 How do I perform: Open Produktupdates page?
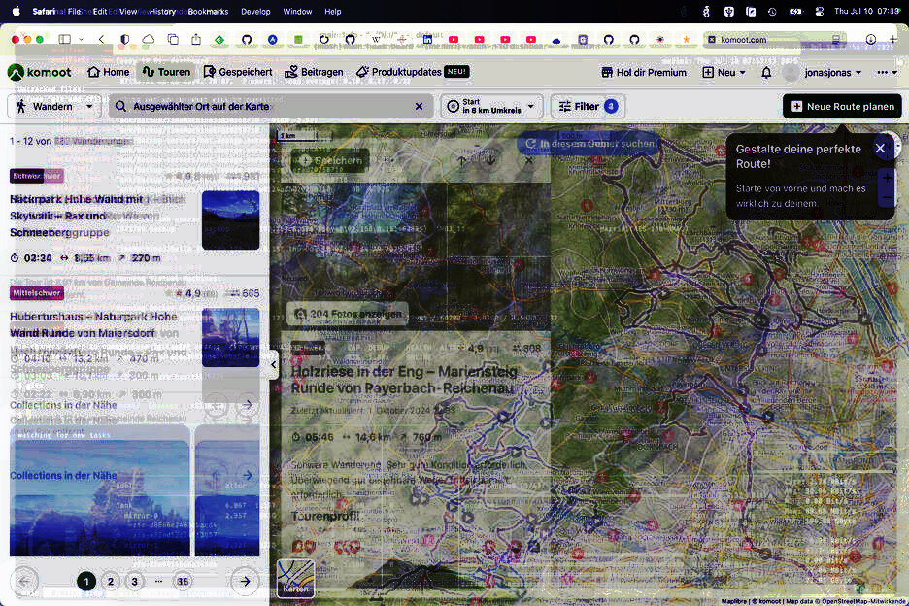coord(412,72)
